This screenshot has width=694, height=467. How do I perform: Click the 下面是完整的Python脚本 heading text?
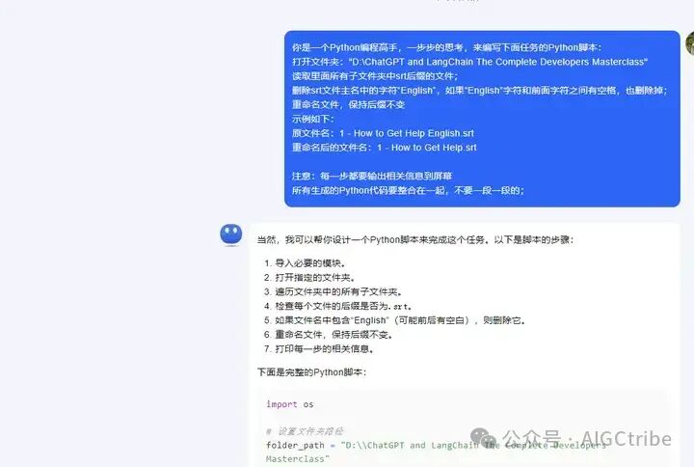[x=311, y=372]
